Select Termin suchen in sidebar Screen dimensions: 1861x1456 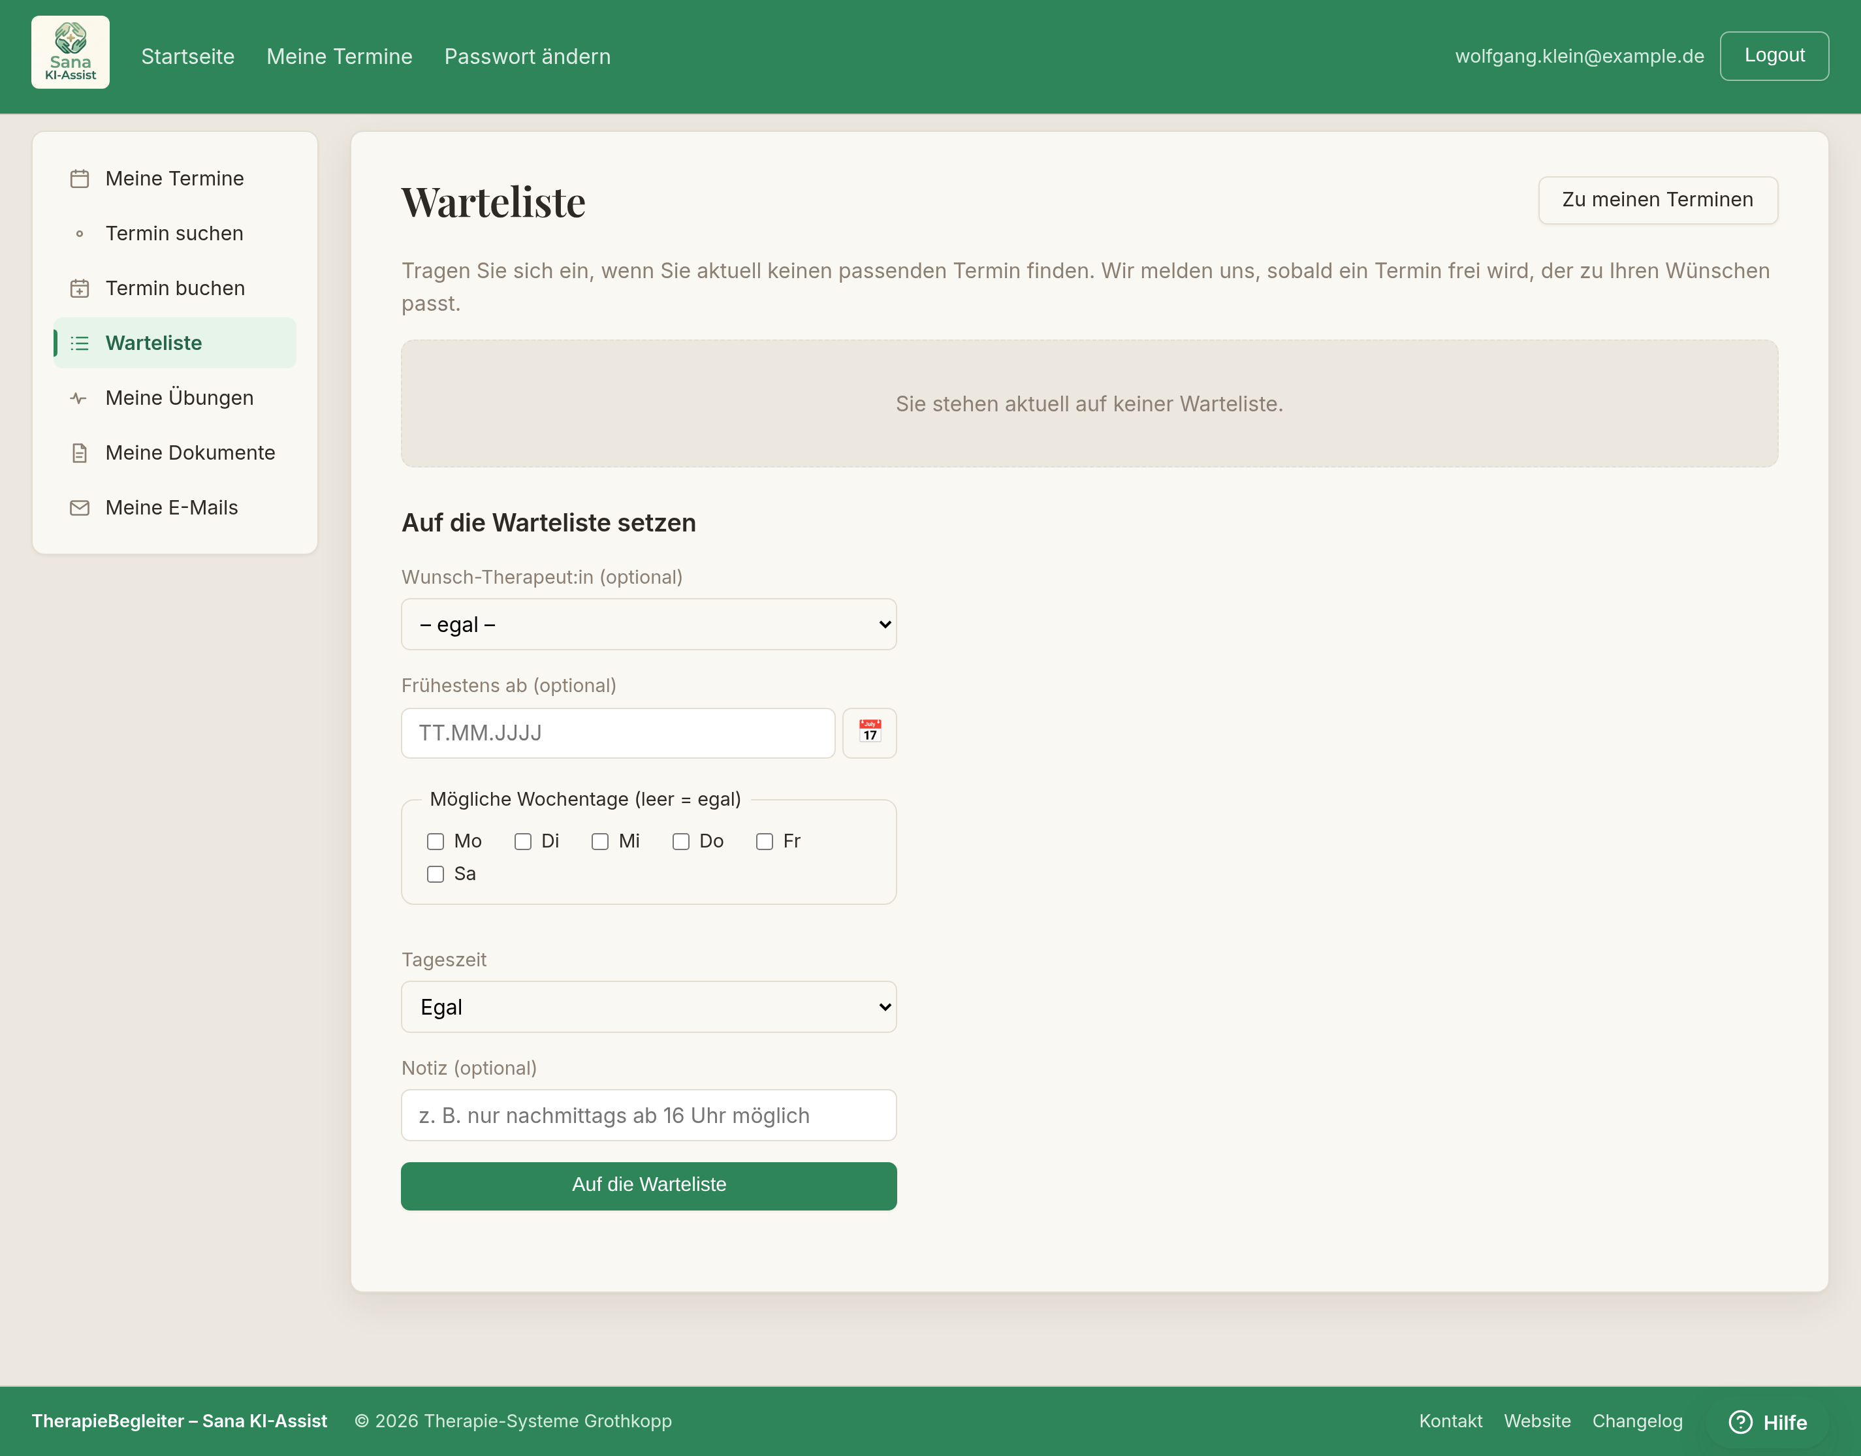[175, 234]
